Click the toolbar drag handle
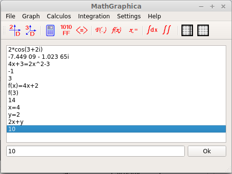 (x=4, y=30)
